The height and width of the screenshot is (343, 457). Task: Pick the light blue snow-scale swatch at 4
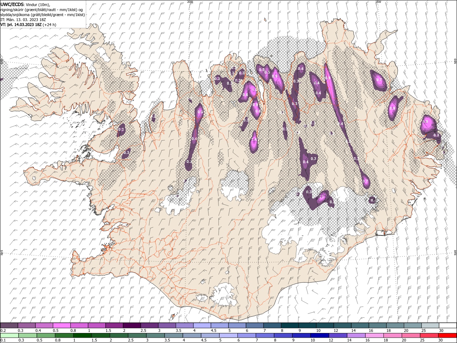coord(201,325)
